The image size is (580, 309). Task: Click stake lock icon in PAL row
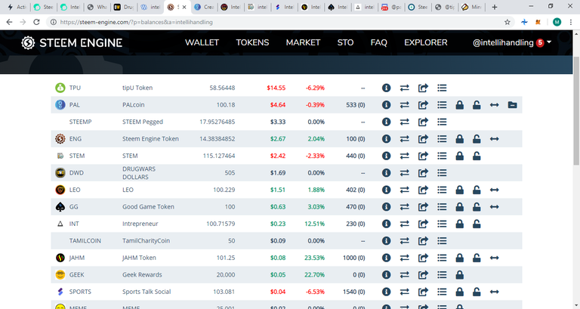(x=459, y=105)
